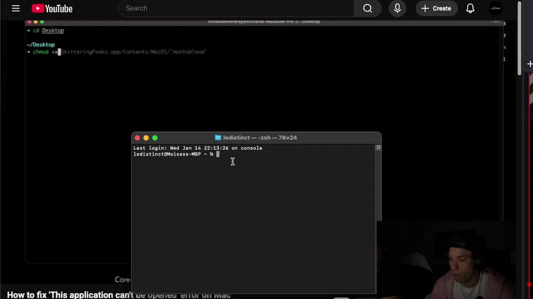Click the video title 'How to fix...'

point(119,295)
